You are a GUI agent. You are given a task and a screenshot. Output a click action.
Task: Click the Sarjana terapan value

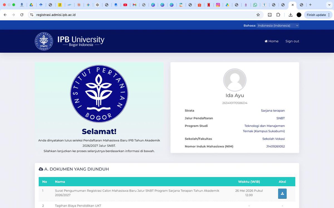[273, 110]
